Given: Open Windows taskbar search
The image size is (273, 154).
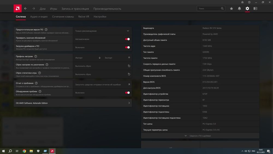Looking at the screenshot, I should click(x=10, y=151).
